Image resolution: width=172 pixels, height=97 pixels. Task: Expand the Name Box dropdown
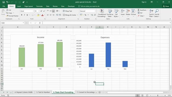coord(23,23)
